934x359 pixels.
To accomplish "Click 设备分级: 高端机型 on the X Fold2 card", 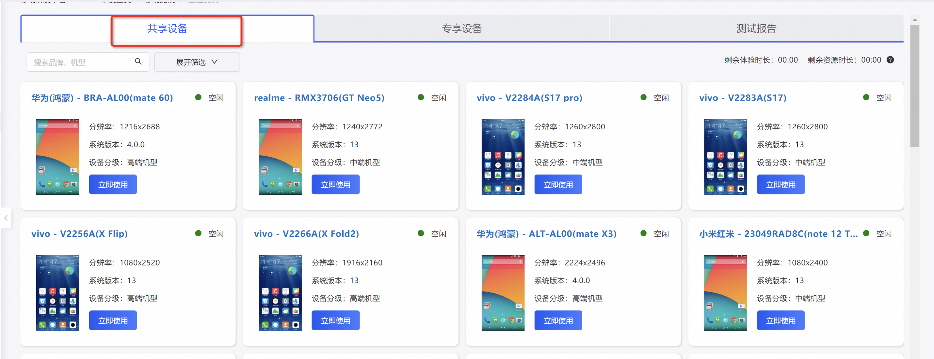I will point(346,298).
